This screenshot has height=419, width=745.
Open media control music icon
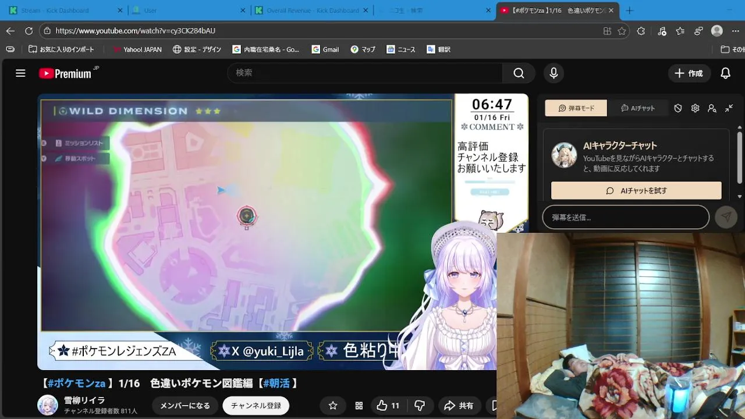pos(662,31)
